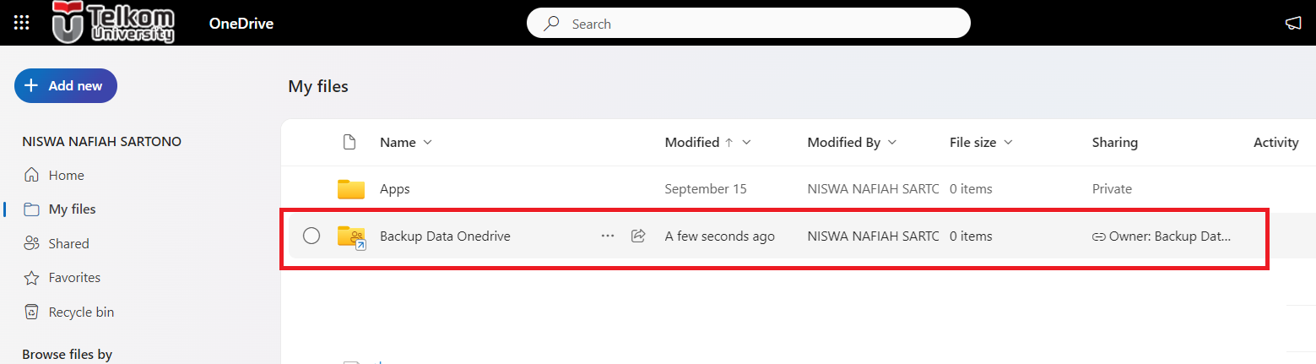Viewport: 1316px width, 364px height.
Task: Open the File size column dropdown
Action: coord(1008,143)
